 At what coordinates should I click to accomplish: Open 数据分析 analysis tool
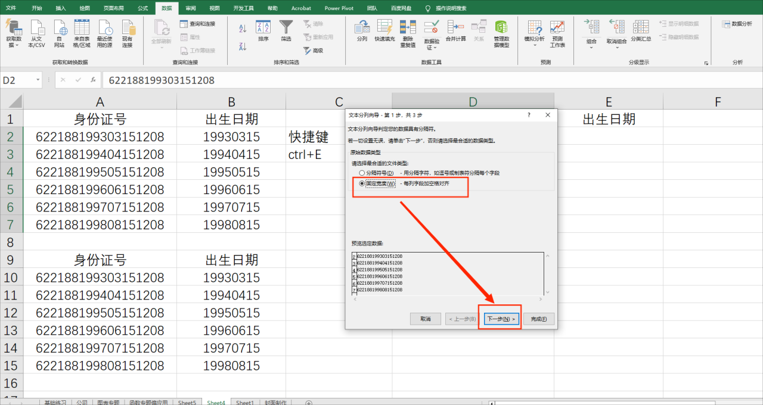(737, 24)
